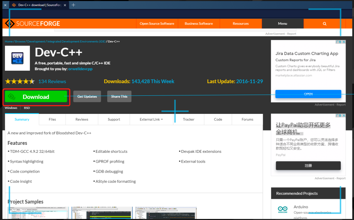Open the third project sample screenshot
This screenshot has height=220, width=354.
(166, 213)
